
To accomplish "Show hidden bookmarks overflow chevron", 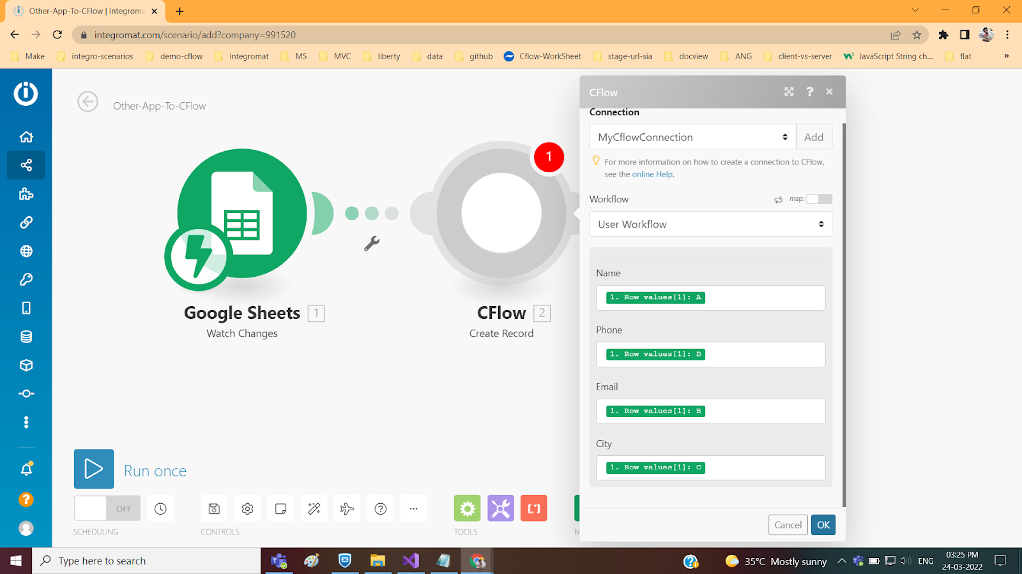I will [1007, 56].
